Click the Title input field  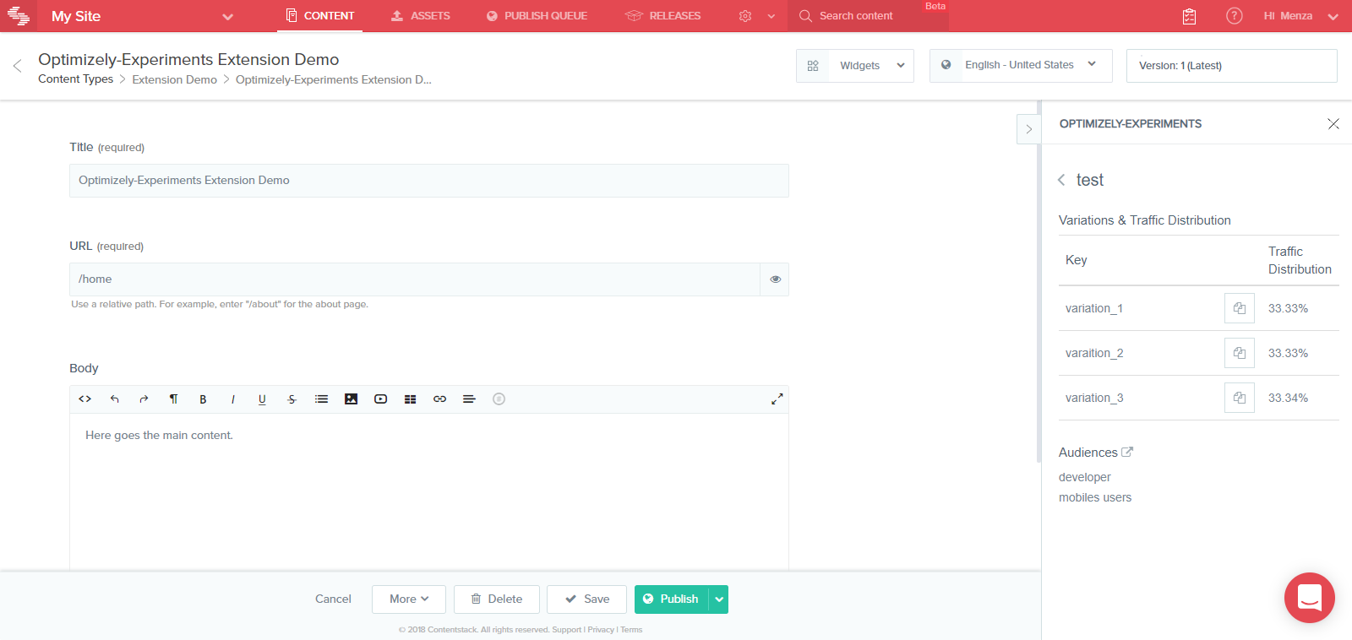coord(429,181)
